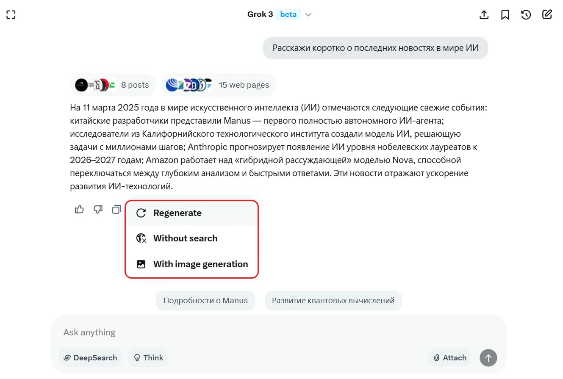Click the share/upload icon
Viewport: 563px width, 379px height.
coord(484,15)
